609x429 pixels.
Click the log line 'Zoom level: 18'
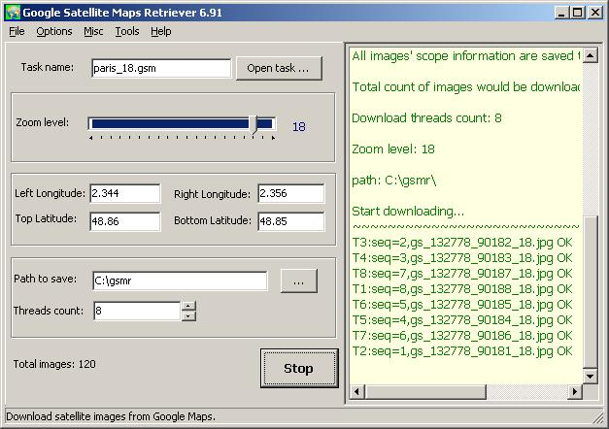[393, 149]
